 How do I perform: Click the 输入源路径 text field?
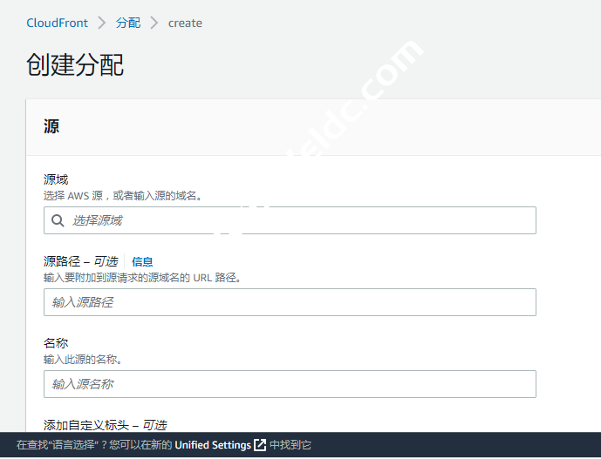[x=290, y=302]
